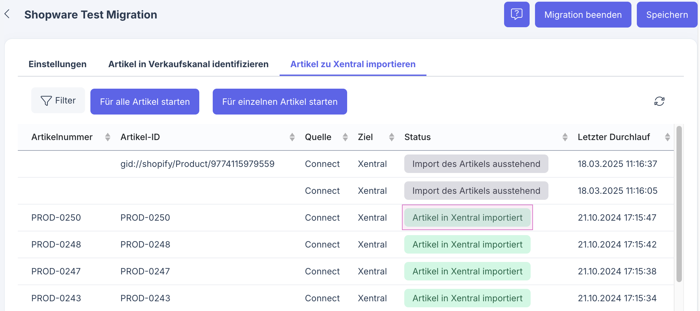Open the help chat icon
The image size is (700, 311).
[517, 14]
